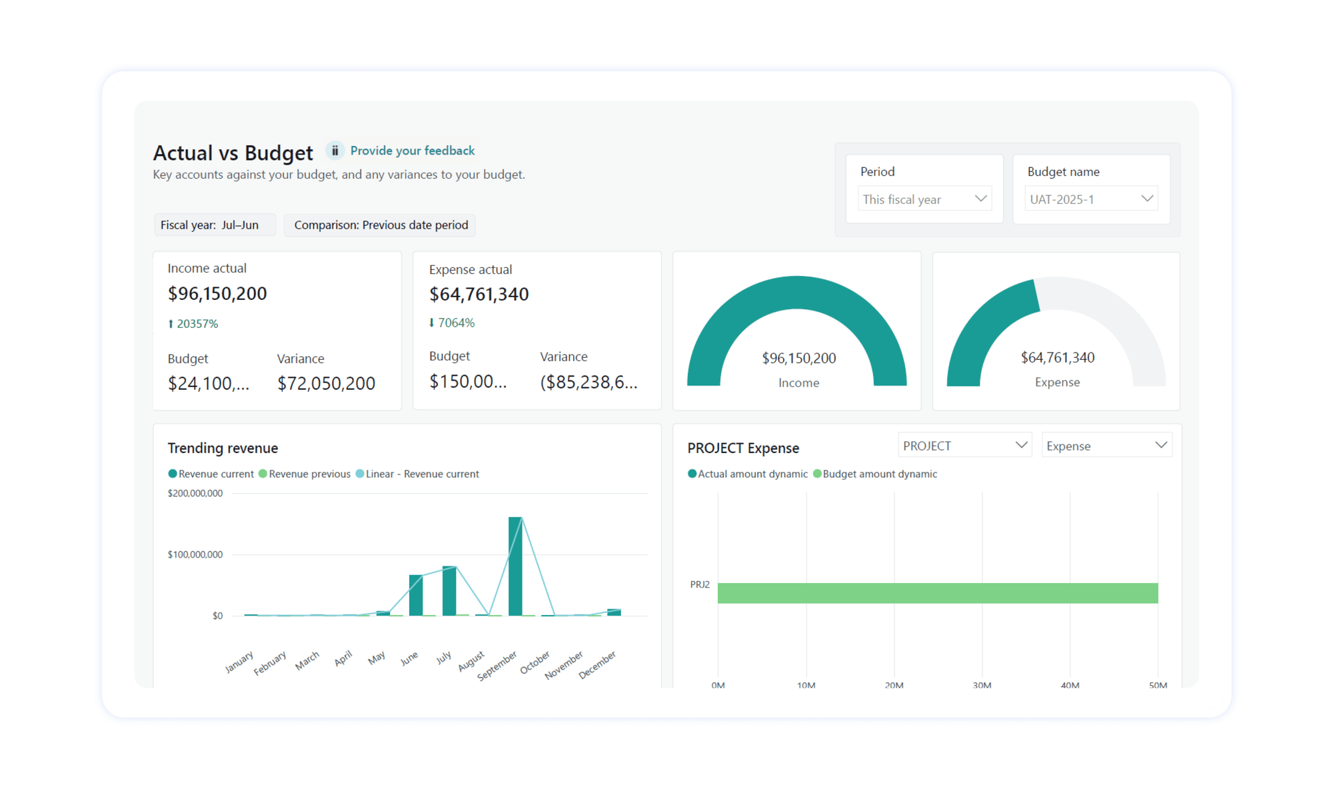
Task: Click the "Comparison: Previous date period" chip
Action: [379, 225]
